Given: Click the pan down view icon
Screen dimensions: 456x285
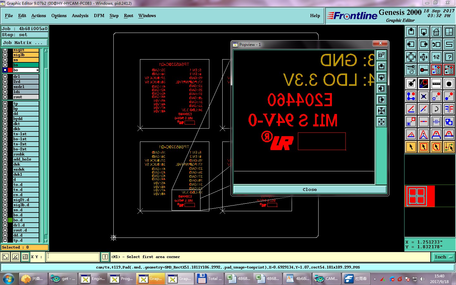Looking at the screenshot, I should pyautogui.click(x=424, y=32).
